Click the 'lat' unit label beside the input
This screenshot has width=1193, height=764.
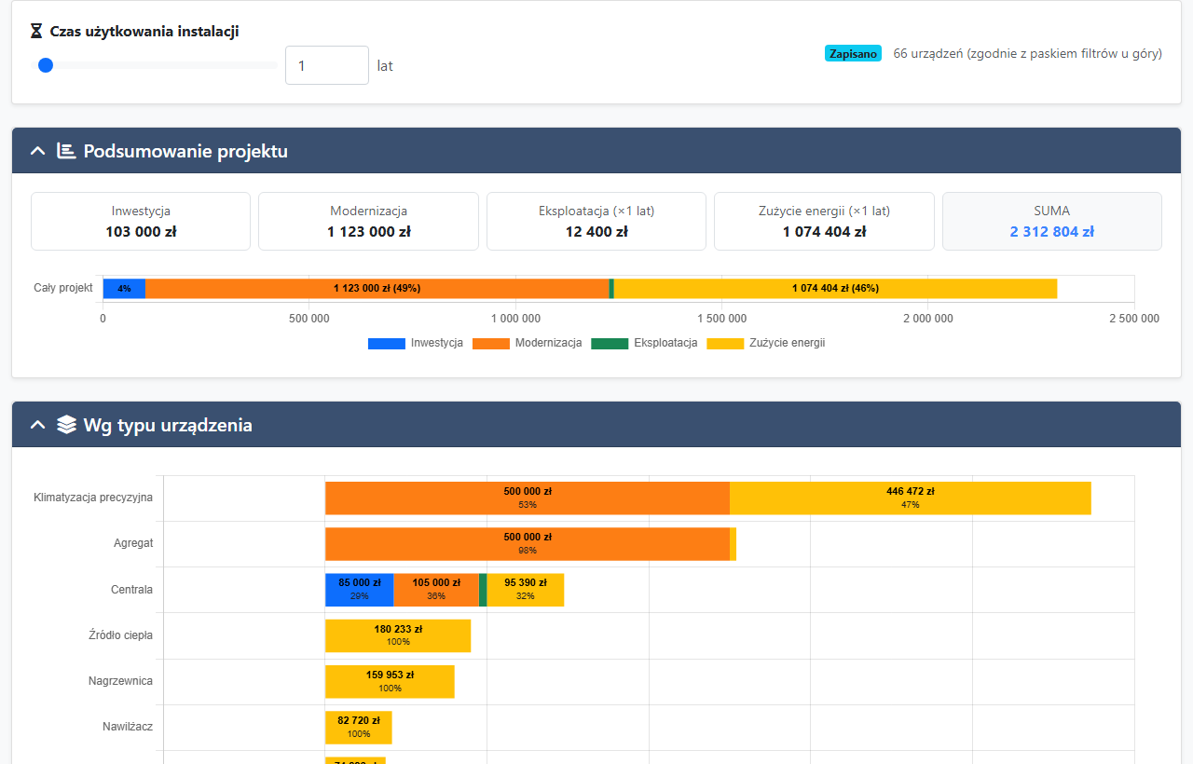tap(385, 66)
